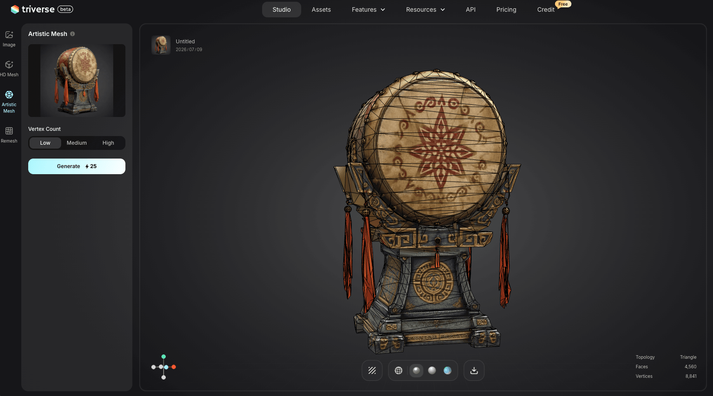Viewport: 713px width, 396px height.
Task: Expand the Resources dropdown menu
Action: pos(426,10)
